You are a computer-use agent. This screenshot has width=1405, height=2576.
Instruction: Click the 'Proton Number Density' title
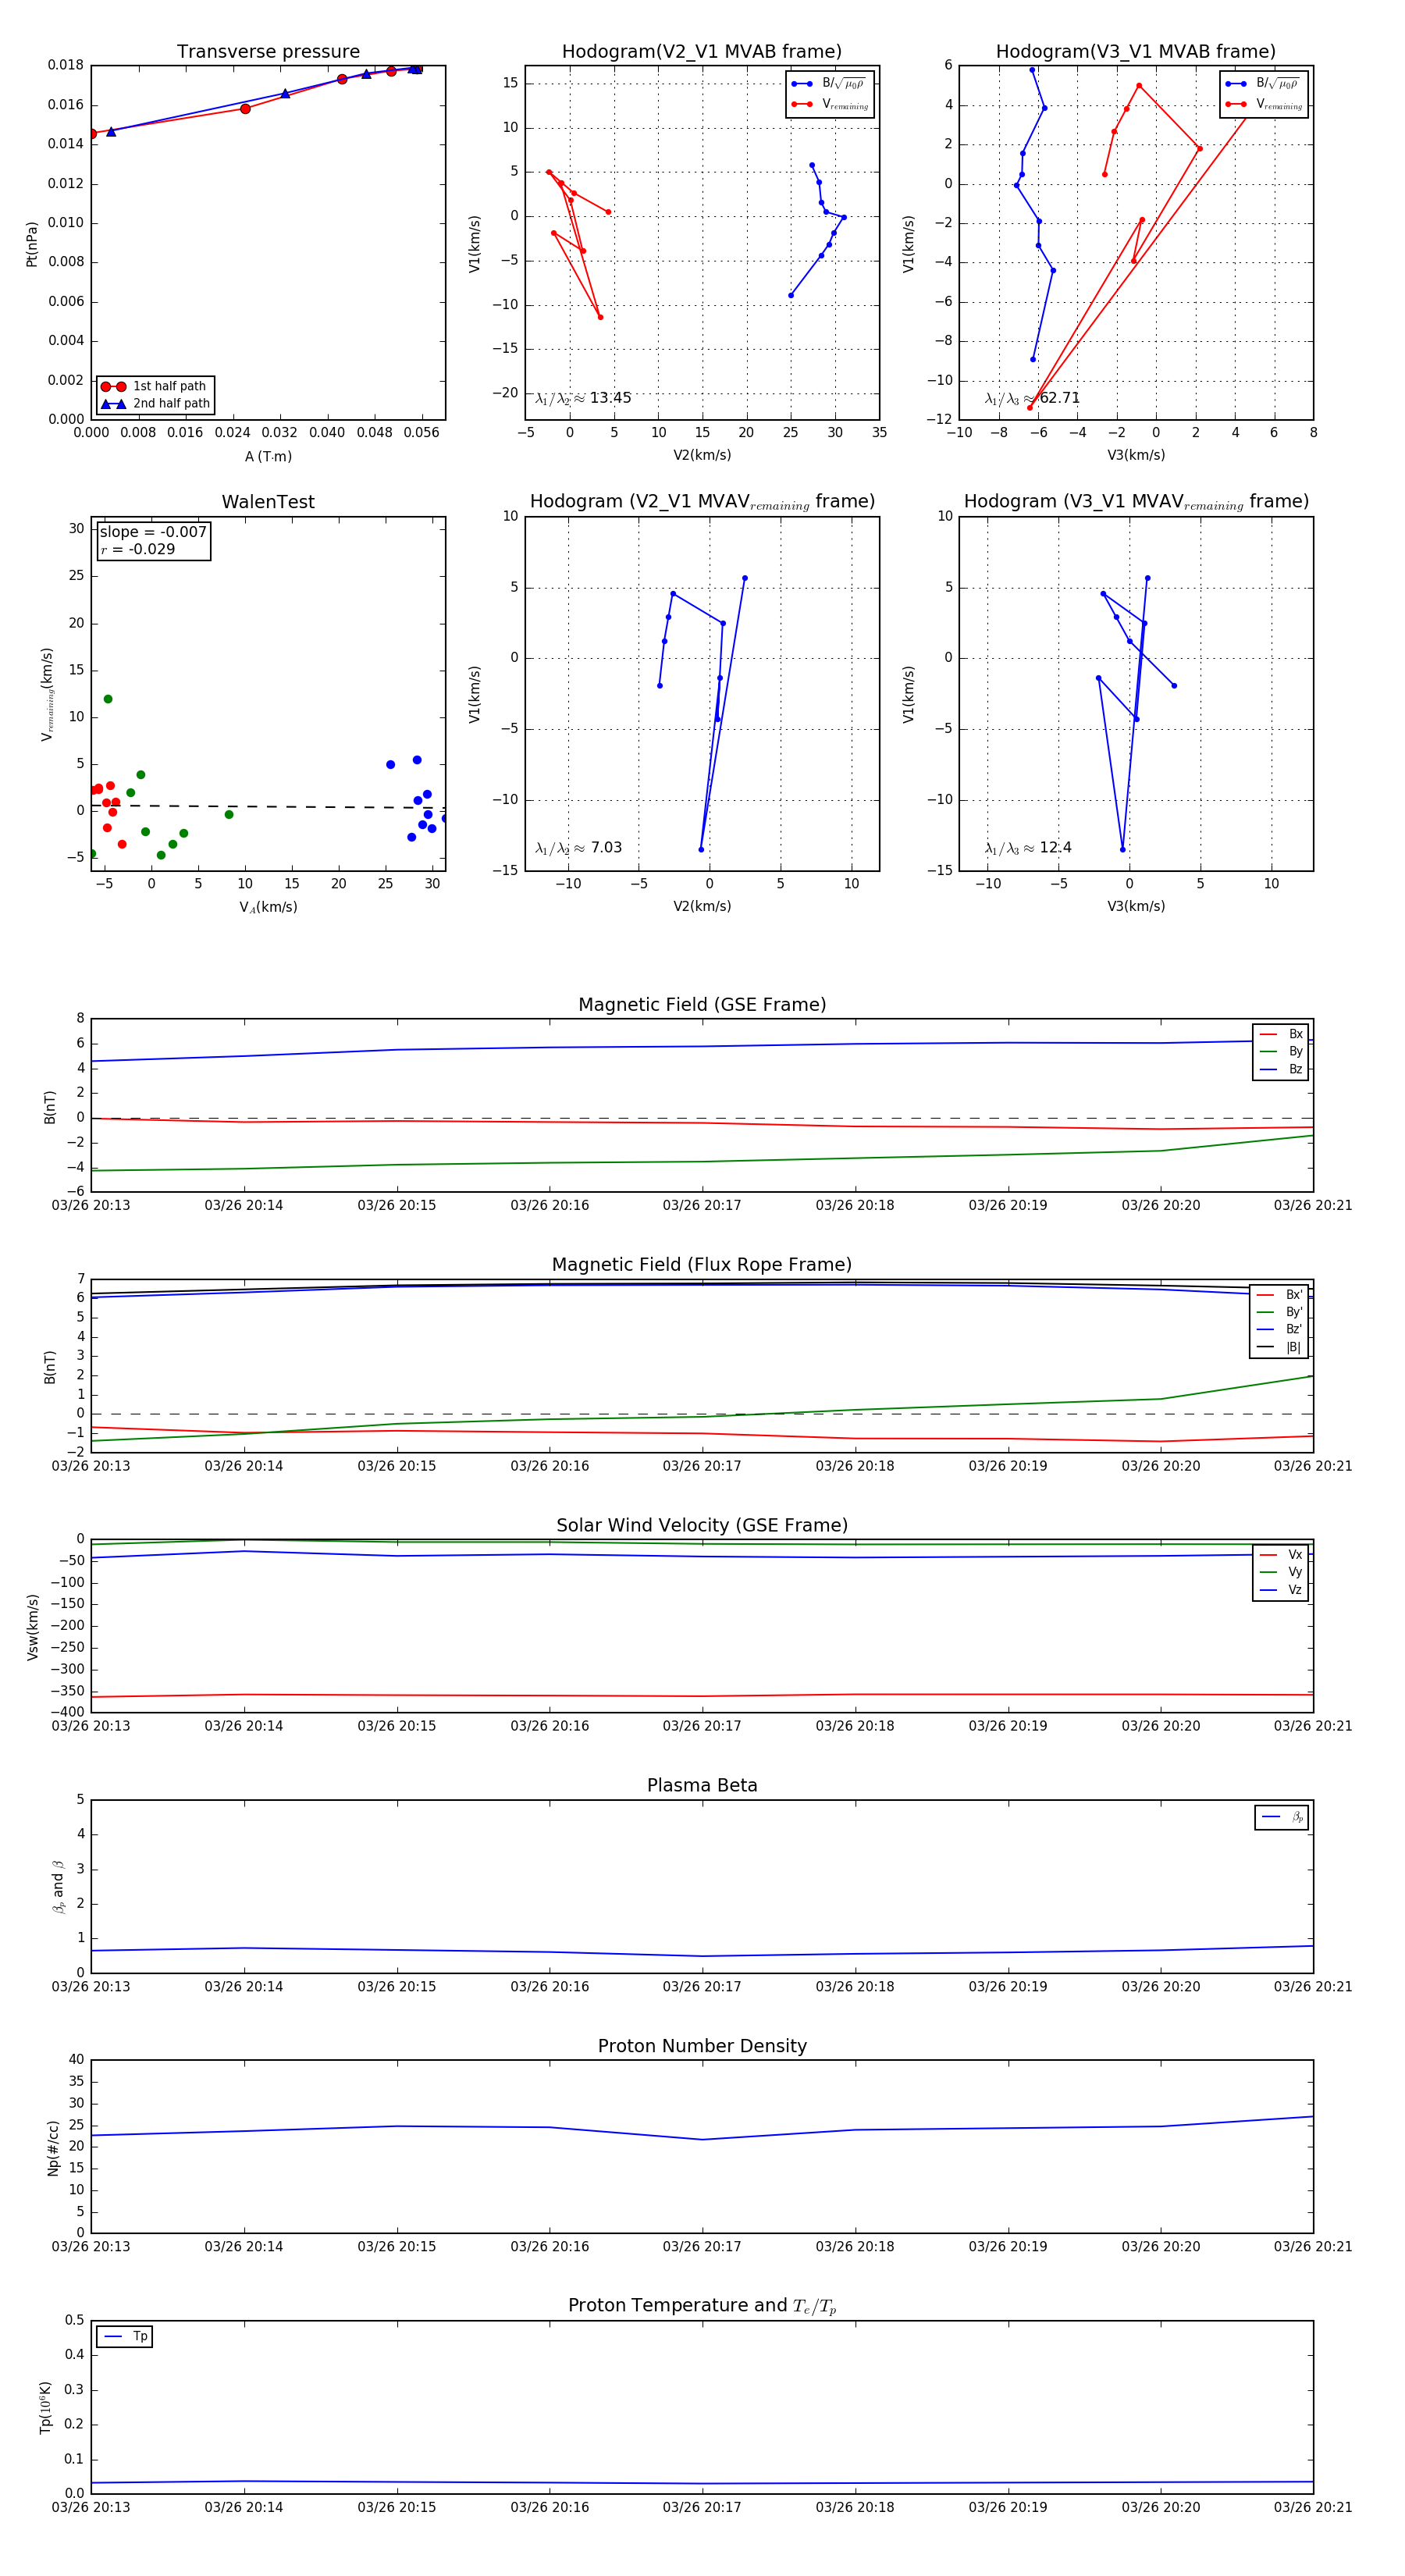tap(702, 2046)
